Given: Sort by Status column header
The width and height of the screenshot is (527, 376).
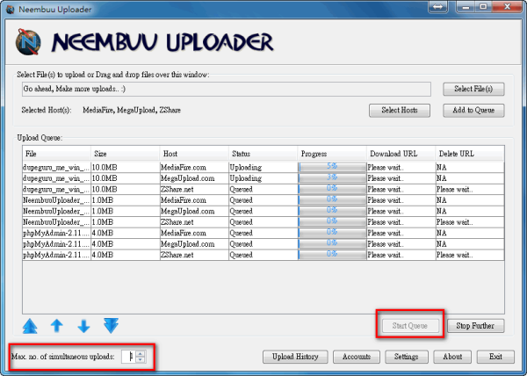Looking at the screenshot, I should (263, 154).
